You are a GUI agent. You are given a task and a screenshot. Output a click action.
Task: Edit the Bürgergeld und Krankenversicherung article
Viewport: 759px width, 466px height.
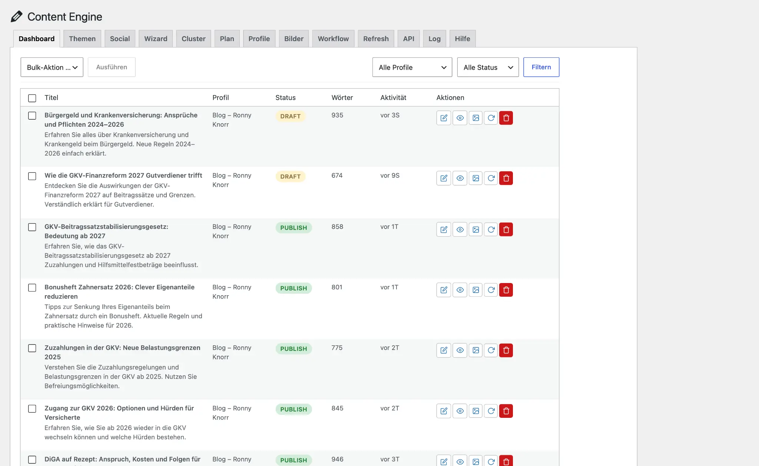444,118
